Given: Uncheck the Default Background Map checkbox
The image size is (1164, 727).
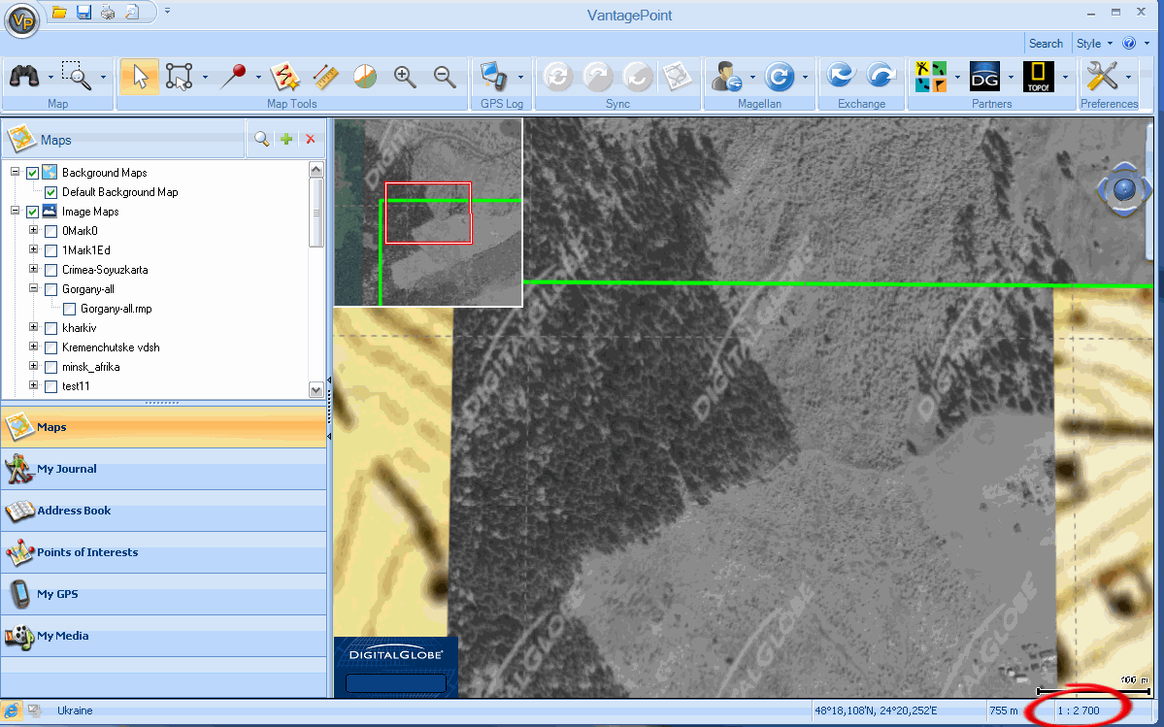Looking at the screenshot, I should [x=51, y=192].
